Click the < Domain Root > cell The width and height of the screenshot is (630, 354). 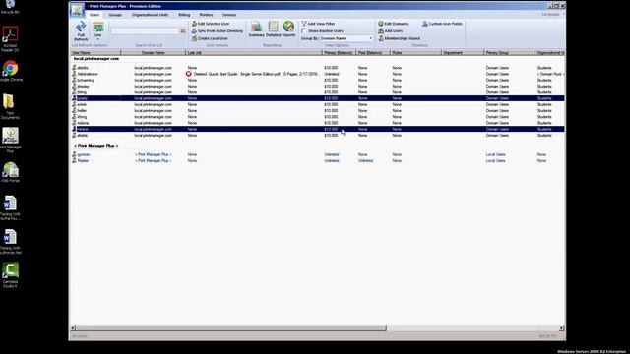coord(550,74)
